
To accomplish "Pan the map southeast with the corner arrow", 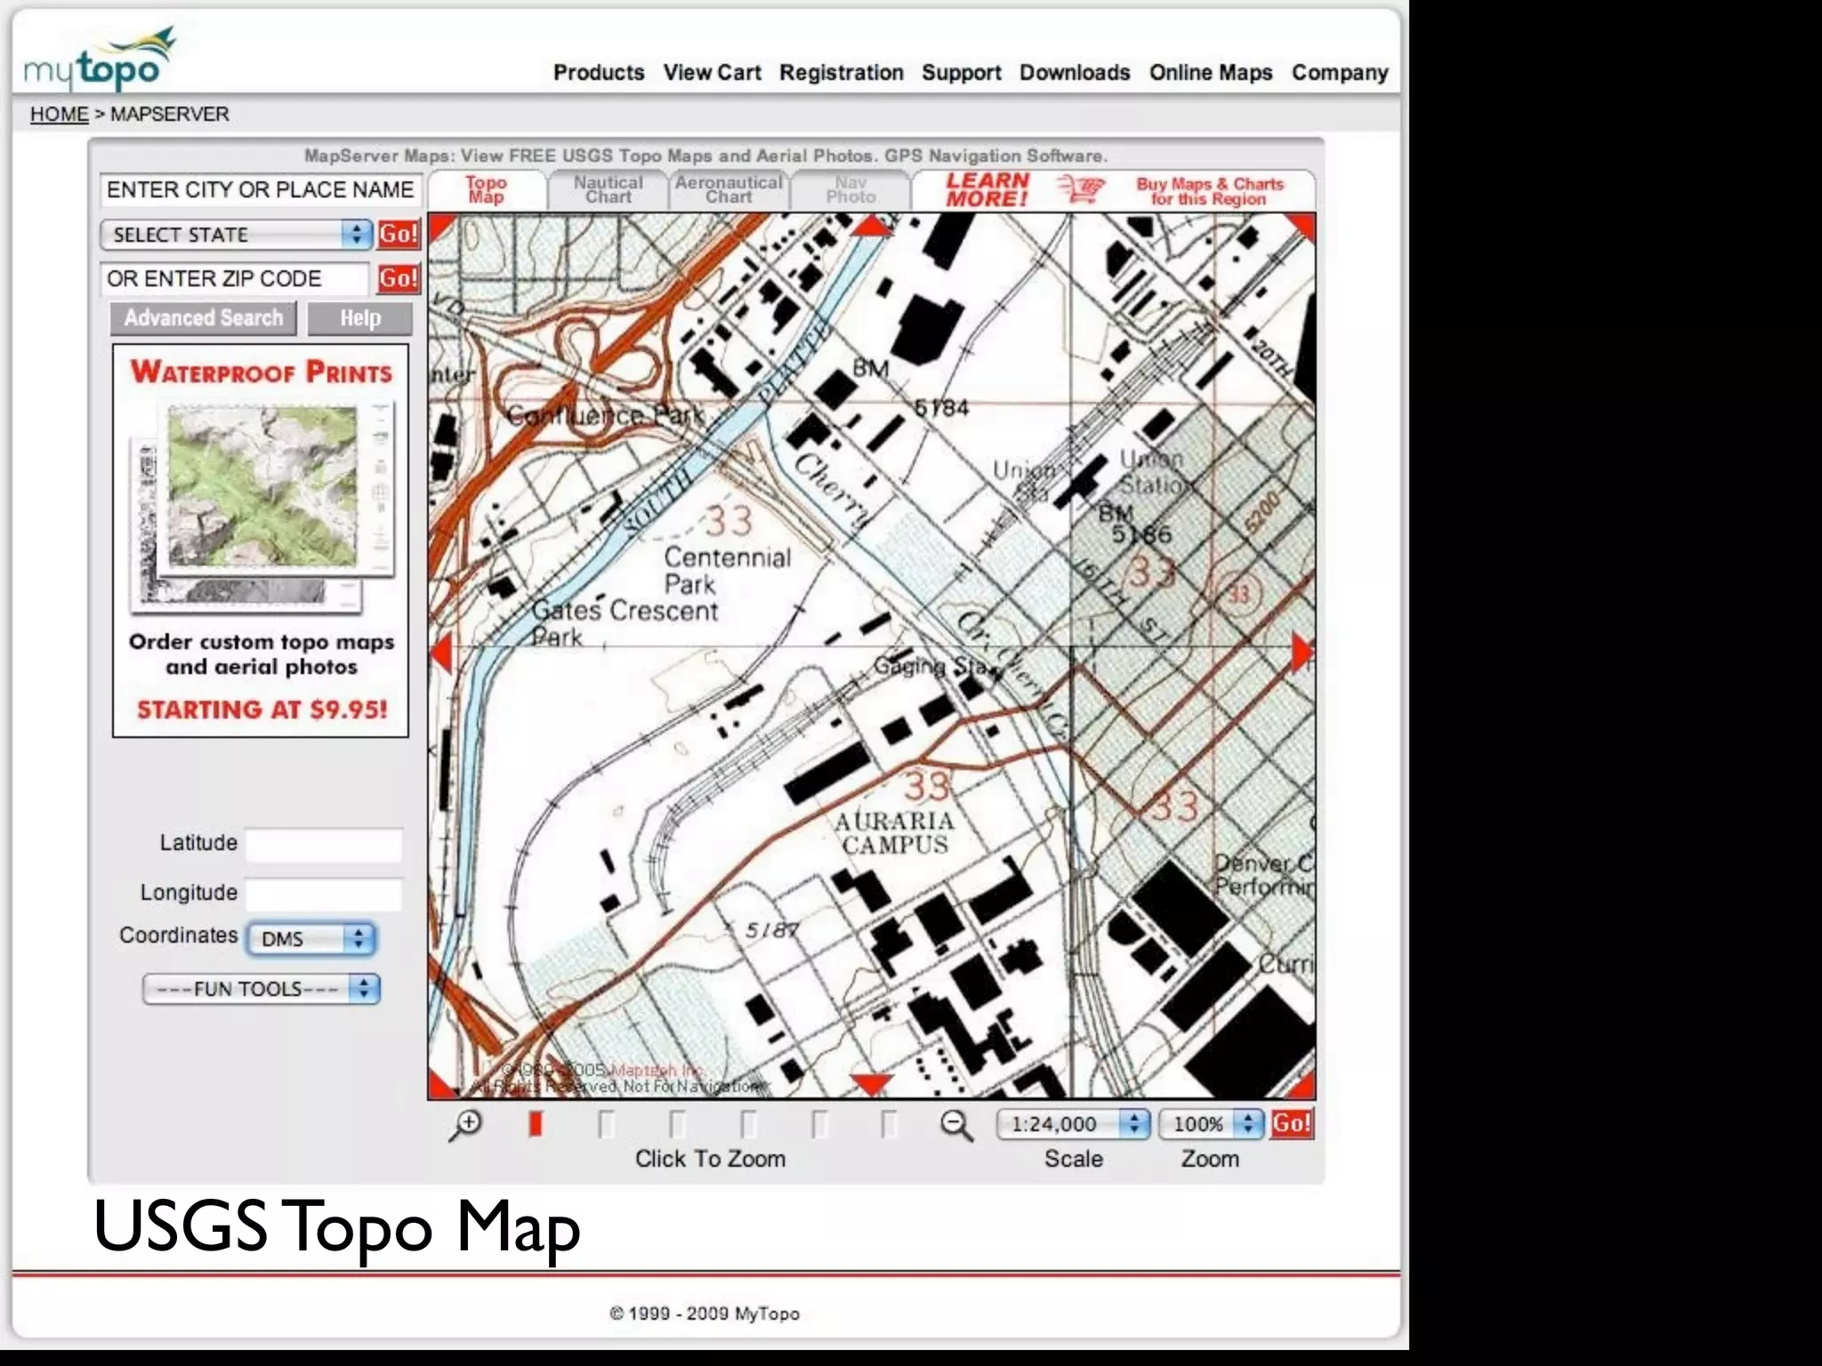I will coord(1301,1085).
